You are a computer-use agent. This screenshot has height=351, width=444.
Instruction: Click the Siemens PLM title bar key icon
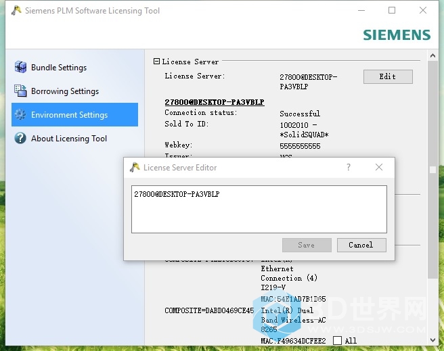[16, 10]
